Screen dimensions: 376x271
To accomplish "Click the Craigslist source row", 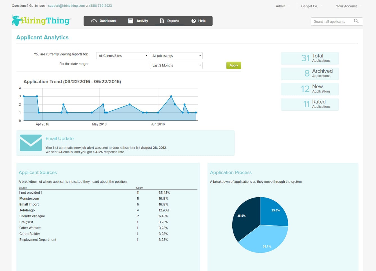I will (x=108, y=222).
